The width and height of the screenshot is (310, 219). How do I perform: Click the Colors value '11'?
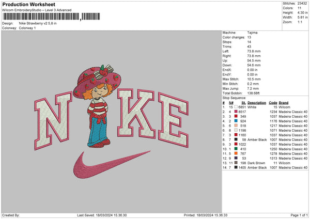click(299, 8)
